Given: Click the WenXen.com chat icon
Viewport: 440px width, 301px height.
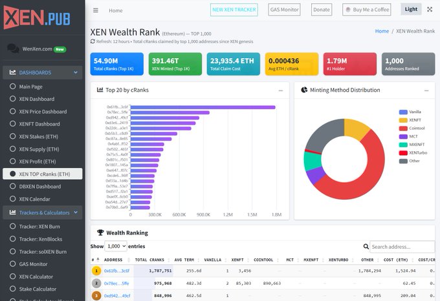Looking at the screenshot, I should pos(13,48).
